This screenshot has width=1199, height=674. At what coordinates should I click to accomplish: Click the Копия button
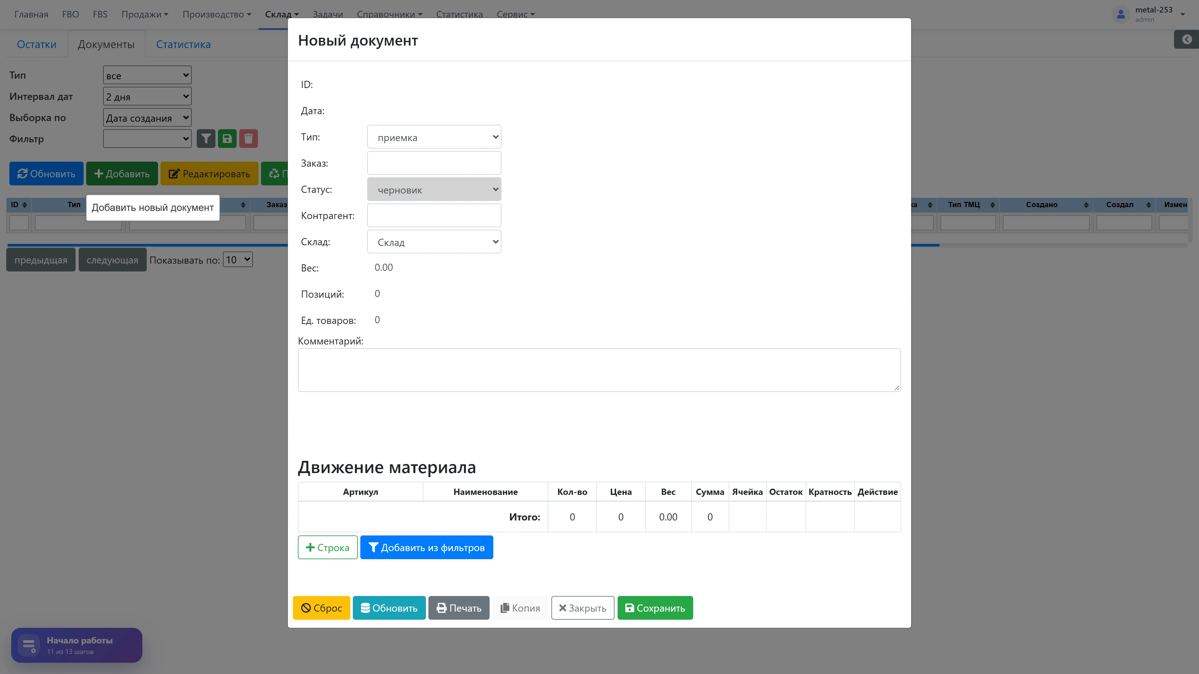(520, 608)
